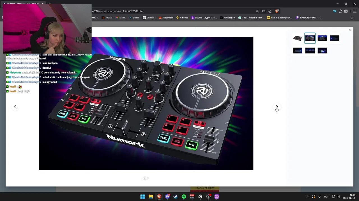Click the microphone tray icon
Image resolution: width=359 pixels, height=201 pixels.
coord(319,197)
